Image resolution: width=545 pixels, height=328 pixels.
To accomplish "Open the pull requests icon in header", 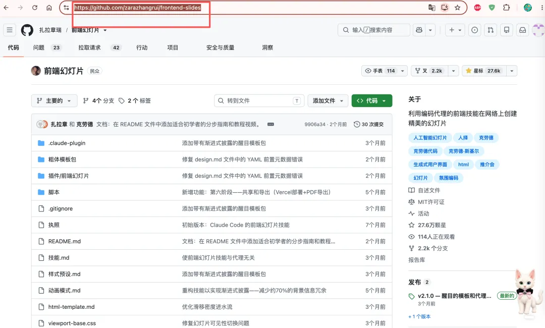I will click(490, 30).
